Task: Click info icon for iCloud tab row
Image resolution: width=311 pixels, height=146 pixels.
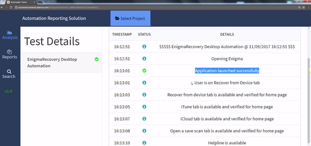Action: tap(145, 119)
